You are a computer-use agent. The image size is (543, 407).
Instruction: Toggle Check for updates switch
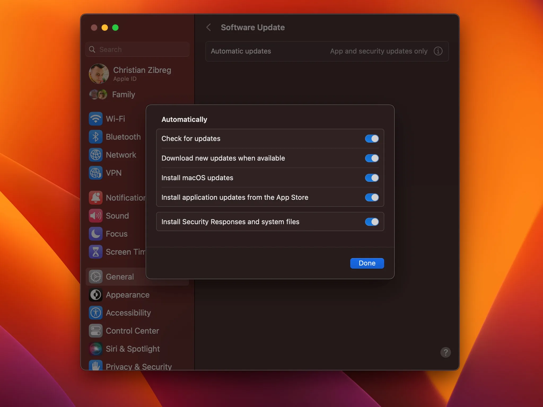372,139
